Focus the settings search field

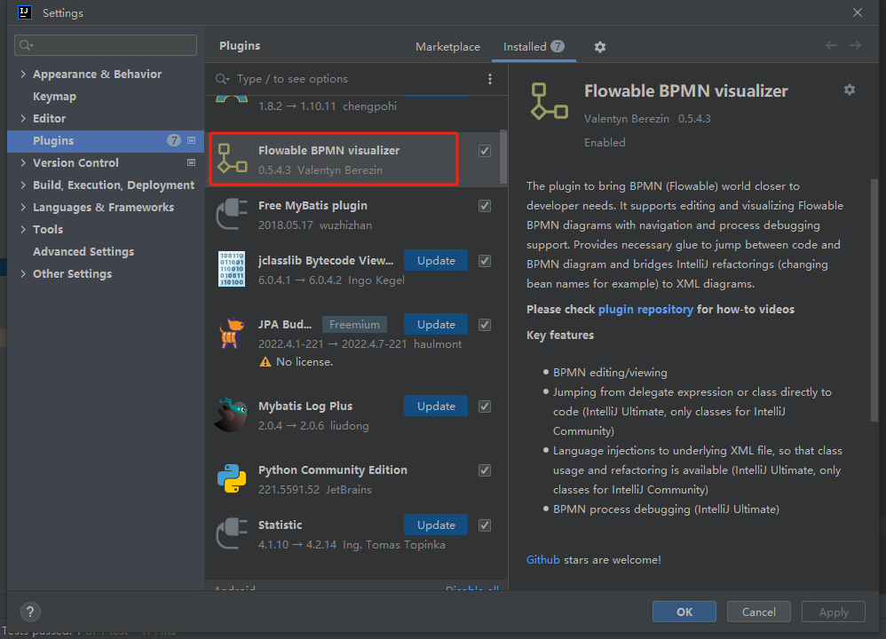(x=106, y=45)
